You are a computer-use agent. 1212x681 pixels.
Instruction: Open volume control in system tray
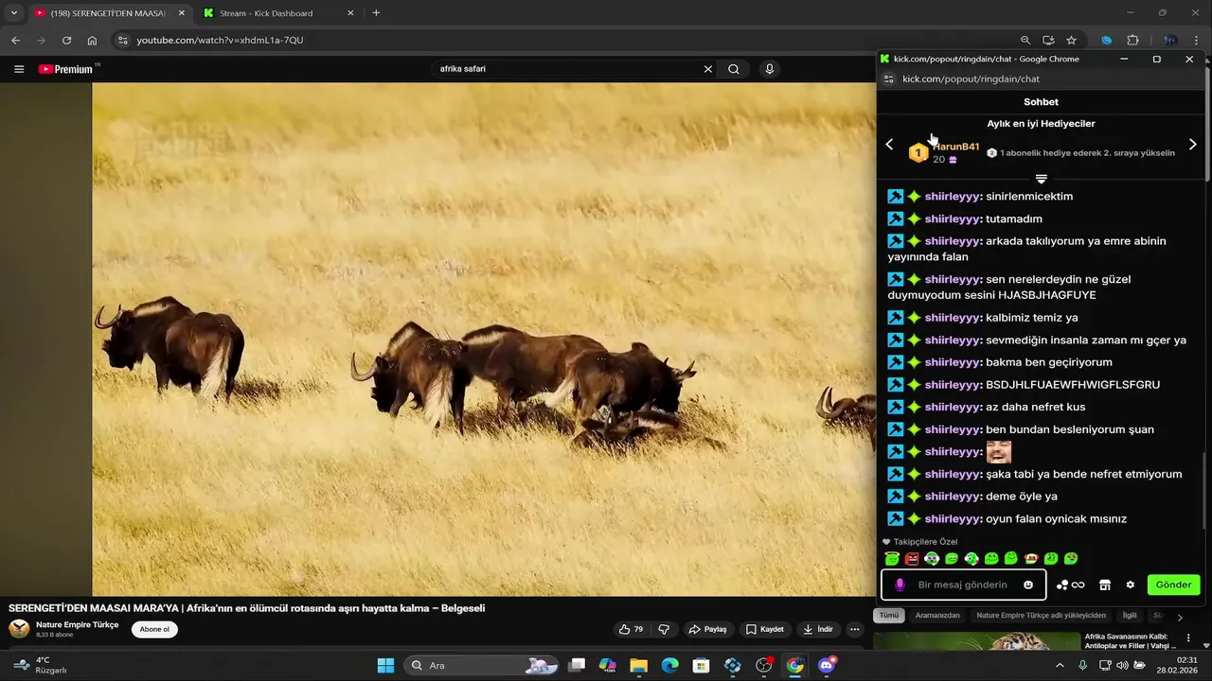point(1122,666)
